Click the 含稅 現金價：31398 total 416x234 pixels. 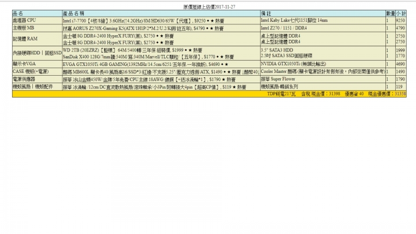pos(321,94)
